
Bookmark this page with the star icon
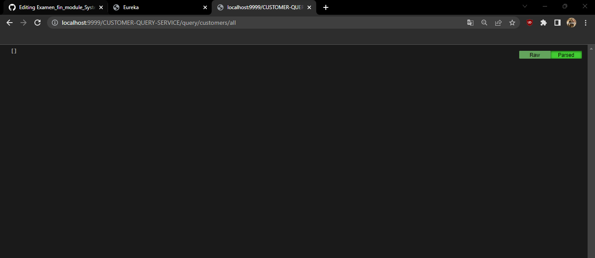point(512,22)
